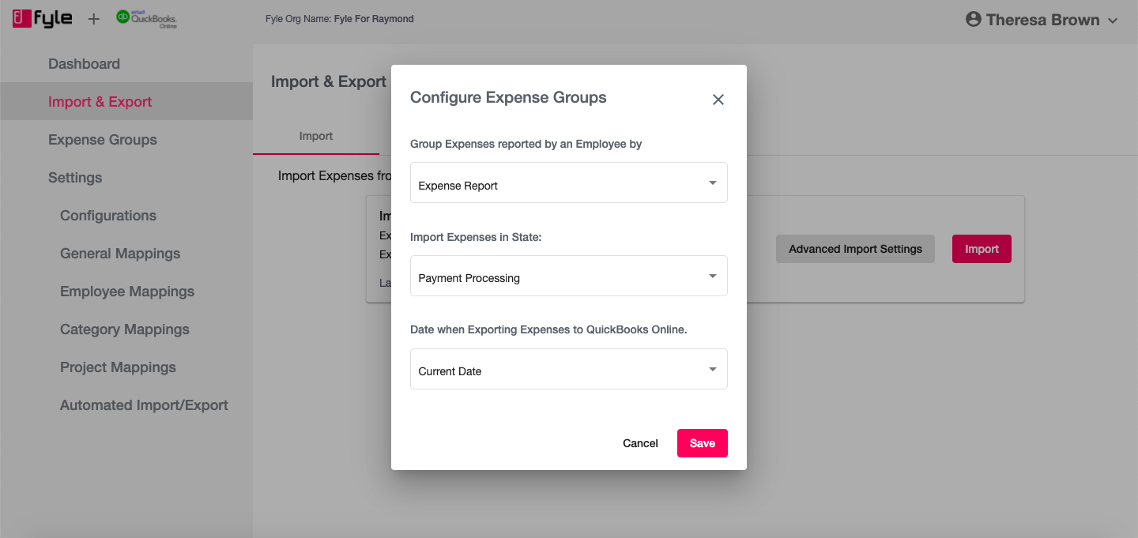Image resolution: width=1138 pixels, height=538 pixels.
Task: Click the arrow of the Current Date dropdown
Action: 713,370
